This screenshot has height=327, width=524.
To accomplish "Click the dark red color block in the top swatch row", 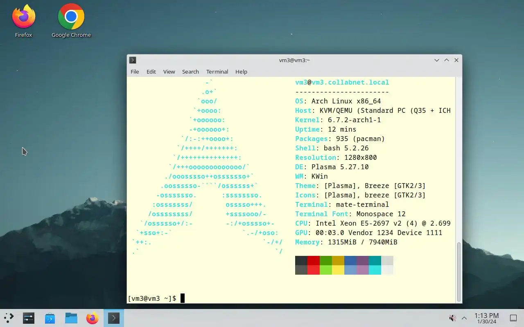I will tap(314, 260).
